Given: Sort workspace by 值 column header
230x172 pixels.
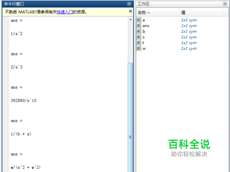Looking at the screenshot, I should tap(201, 12).
